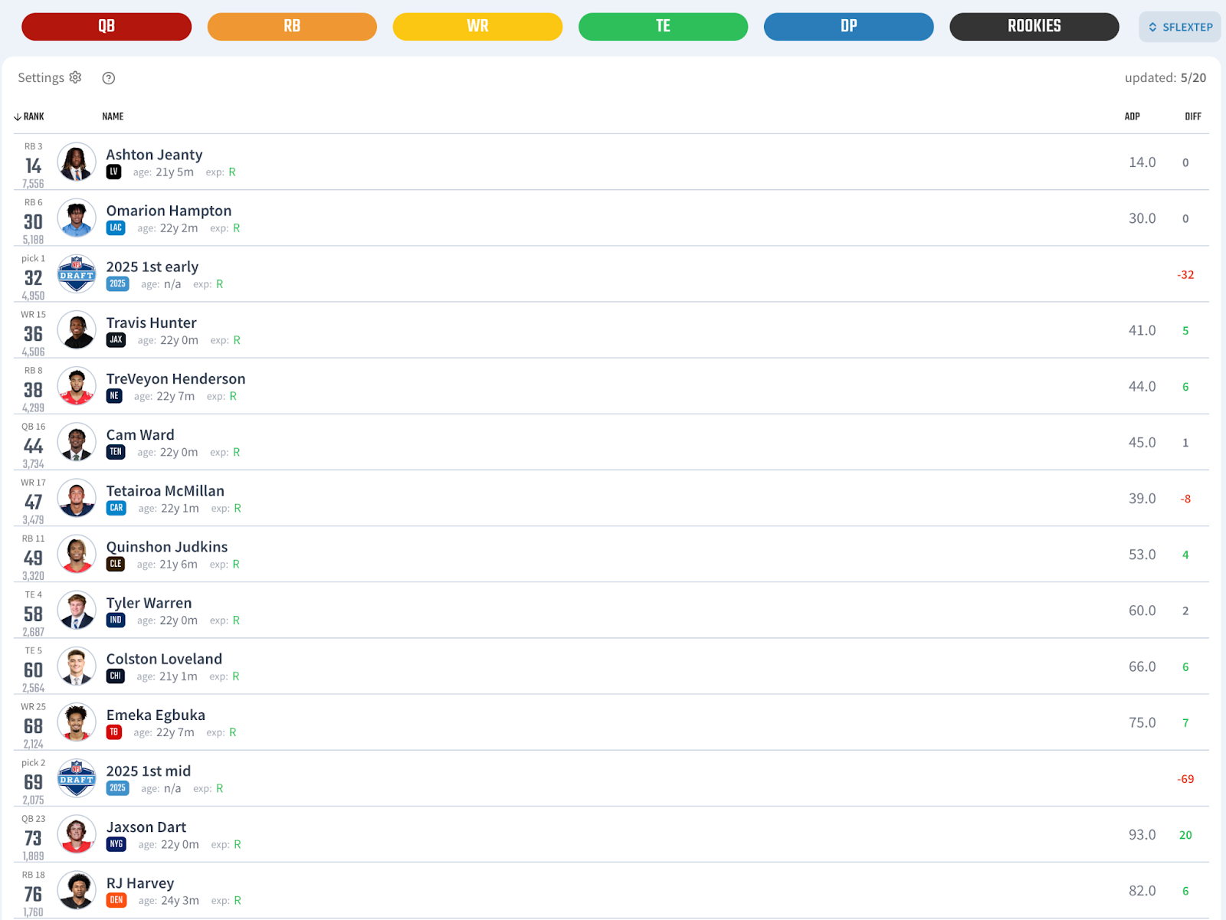Click Emeka Egbuka's TB team badge

(x=114, y=732)
